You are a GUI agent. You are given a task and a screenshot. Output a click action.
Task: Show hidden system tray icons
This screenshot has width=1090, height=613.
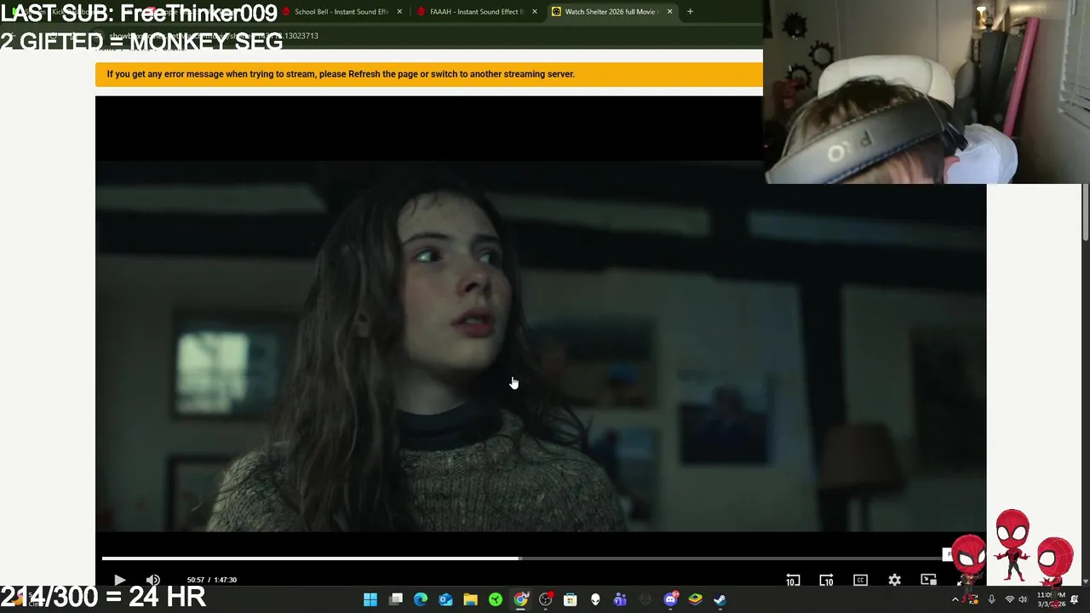[x=955, y=600]
